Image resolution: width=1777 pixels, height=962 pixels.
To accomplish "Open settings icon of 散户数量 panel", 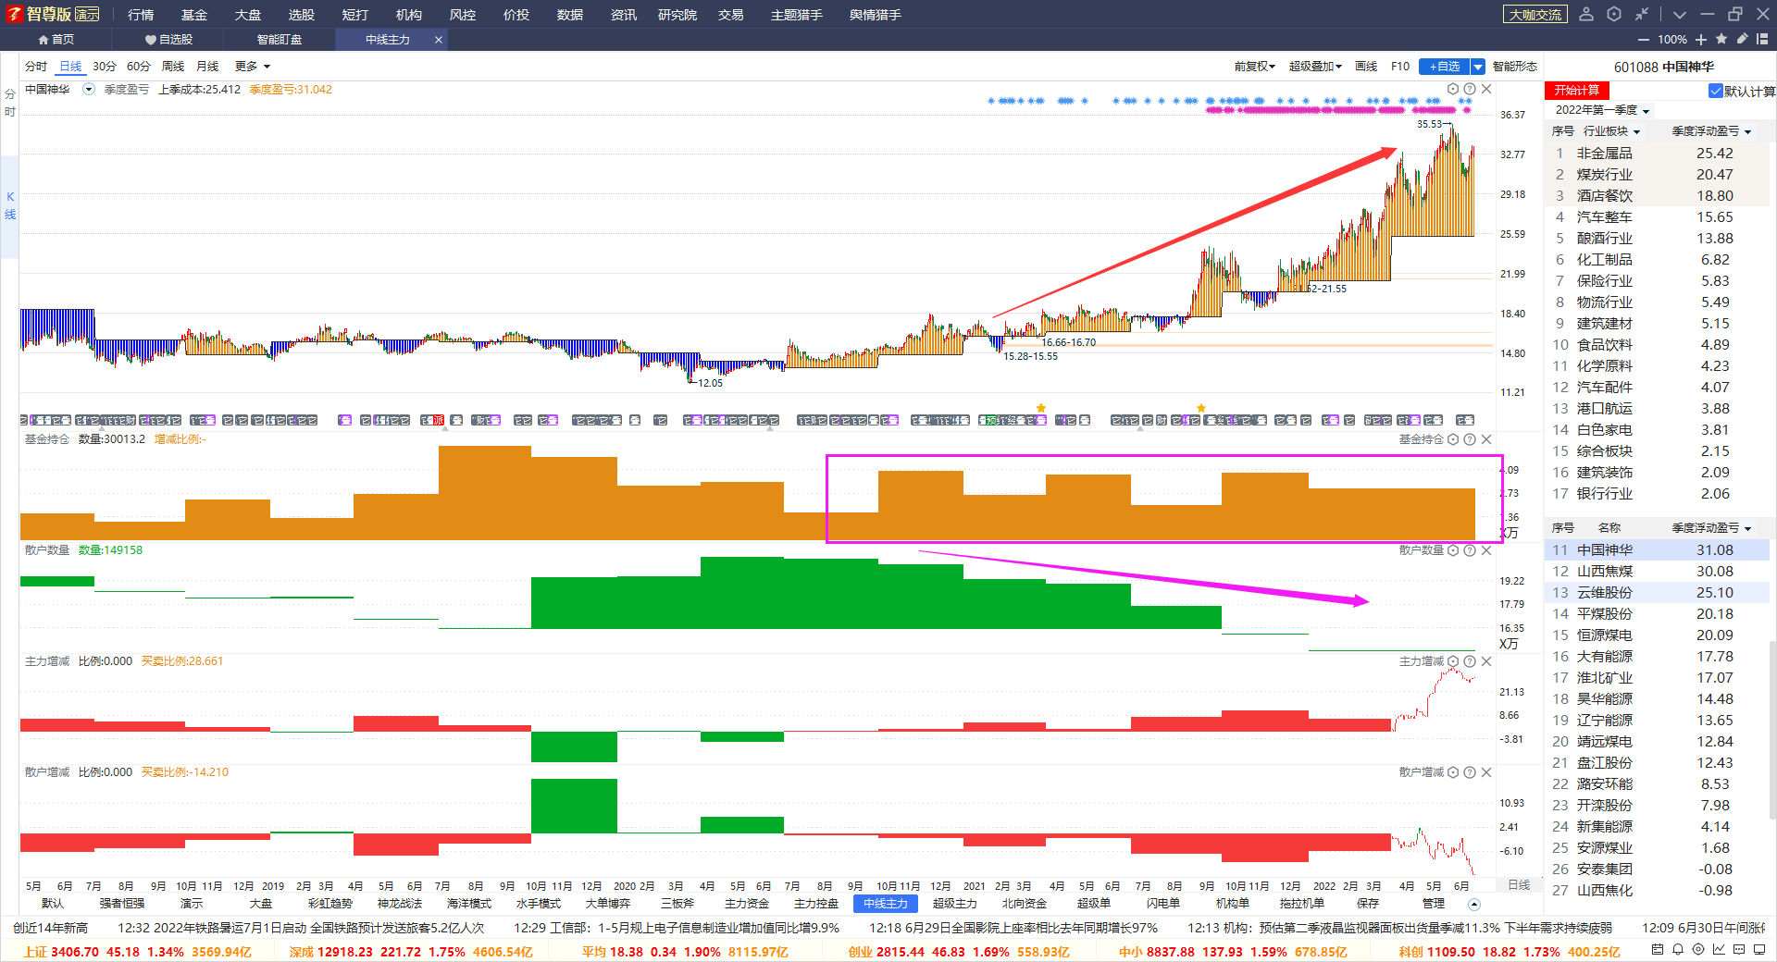I will pyautogui.click(x=1453, y=550).
